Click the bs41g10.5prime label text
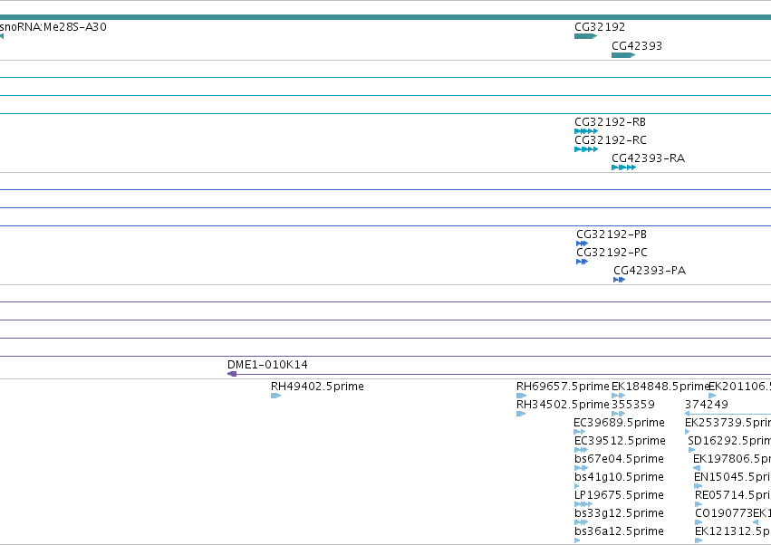 [x=619, y=477]
